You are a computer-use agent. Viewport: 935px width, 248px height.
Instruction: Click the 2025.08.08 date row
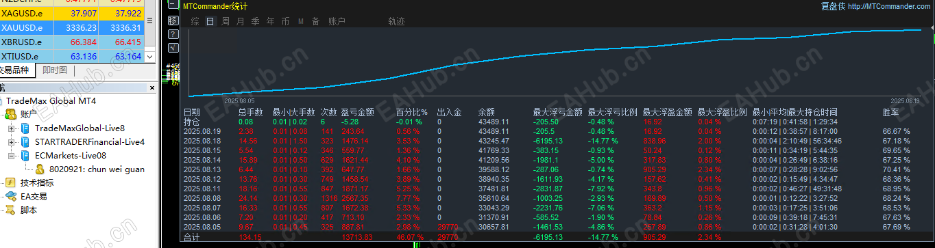pos(202,198)
